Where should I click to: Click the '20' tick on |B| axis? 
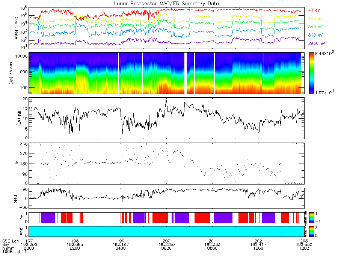25,99
